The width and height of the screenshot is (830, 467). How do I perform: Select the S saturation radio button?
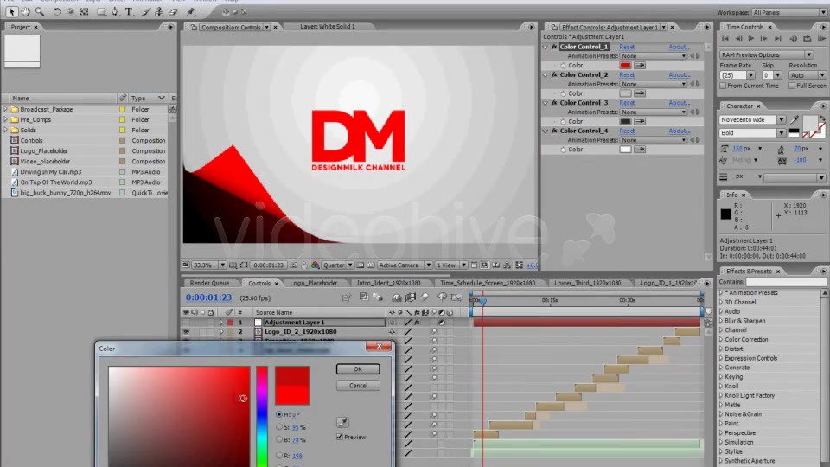pyautogui.click(x=279, y=426)
